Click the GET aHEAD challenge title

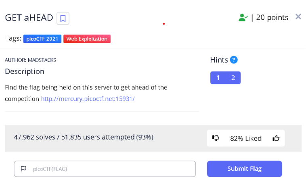click(x=29, y=18)
